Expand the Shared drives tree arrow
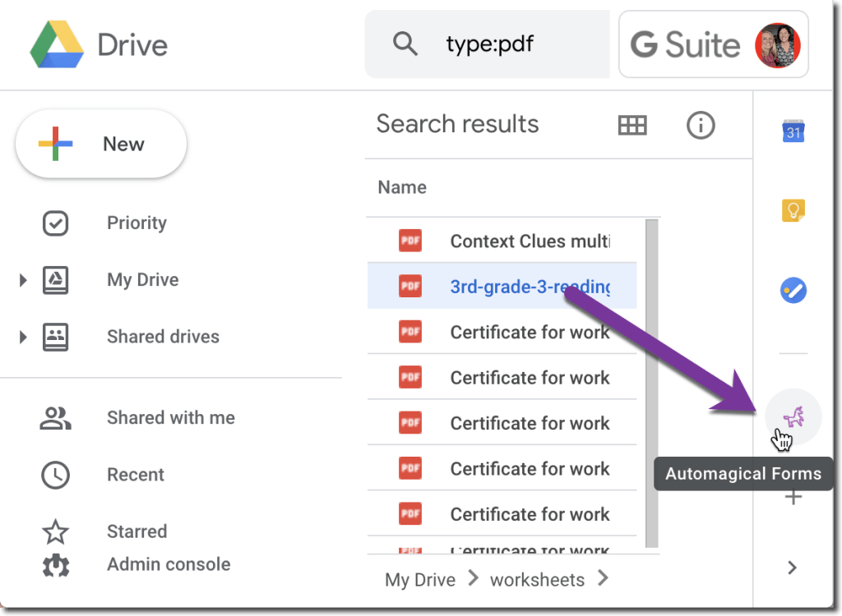The width and height of the screenshot is (842, 616). (x=22, y=337)
